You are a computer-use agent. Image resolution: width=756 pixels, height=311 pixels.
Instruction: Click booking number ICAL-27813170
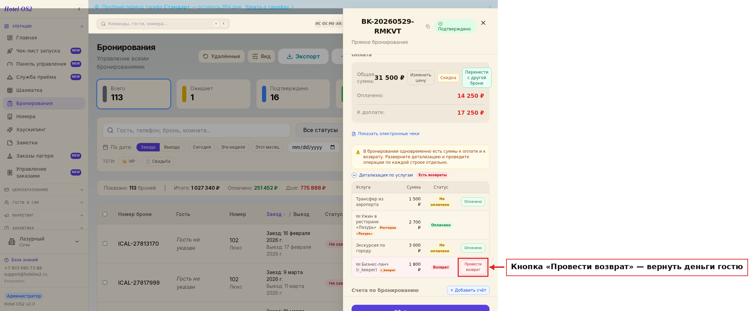[x=139, y=244]
